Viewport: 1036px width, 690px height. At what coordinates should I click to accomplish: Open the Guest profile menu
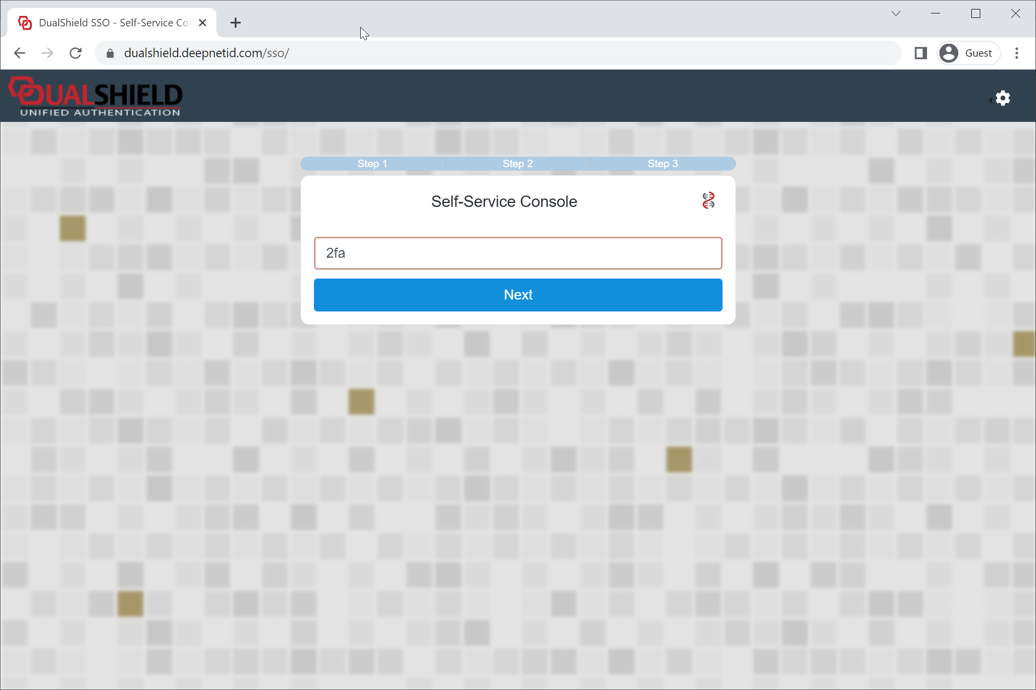[968, 53]
